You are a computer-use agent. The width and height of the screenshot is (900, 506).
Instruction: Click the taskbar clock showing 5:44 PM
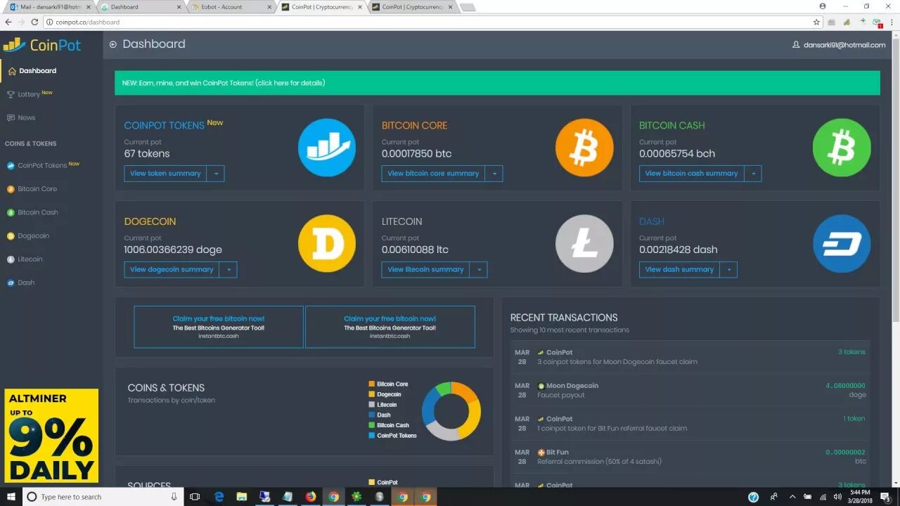click(x=859, y=497)
